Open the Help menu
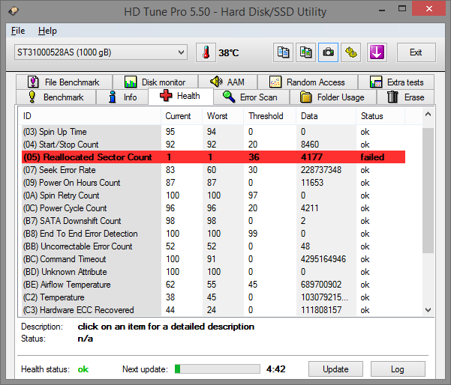Image resolution: width=451 pixels, height=385 pixels. (47, 31)
